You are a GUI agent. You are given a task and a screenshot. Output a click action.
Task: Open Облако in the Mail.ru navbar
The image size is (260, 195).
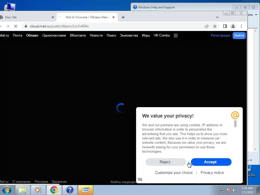coord(32,36)
